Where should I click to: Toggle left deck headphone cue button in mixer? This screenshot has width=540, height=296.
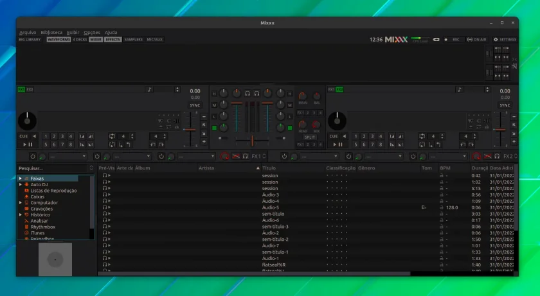(248, 94)
